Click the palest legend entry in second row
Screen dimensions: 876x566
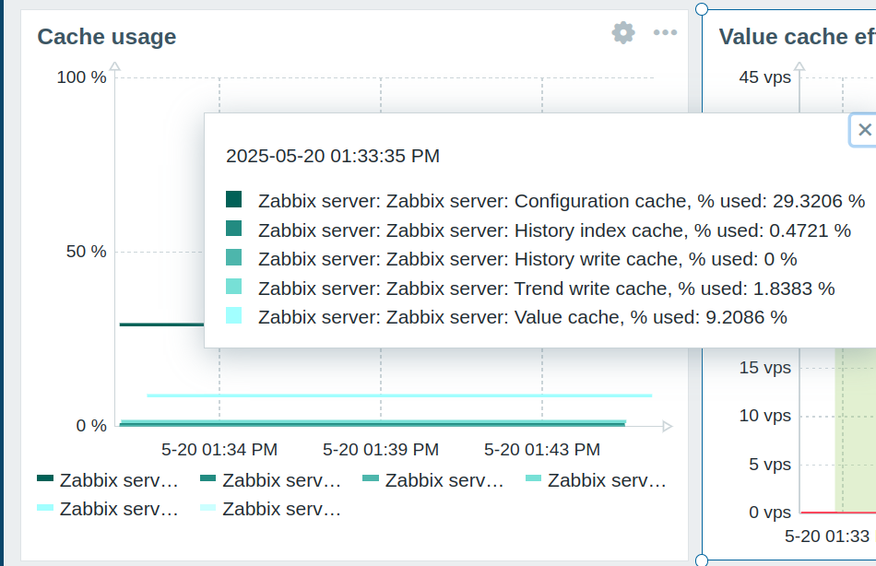click(270, 509)
